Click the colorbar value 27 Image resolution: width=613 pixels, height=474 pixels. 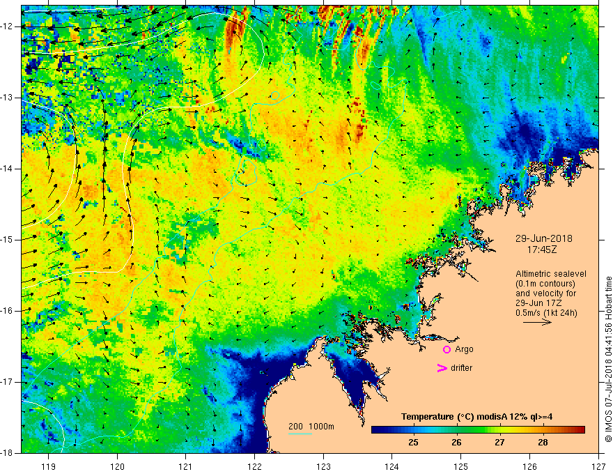[x=499, y=443]
